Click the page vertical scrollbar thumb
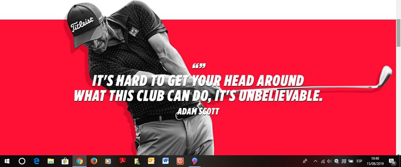This screenshot has height=167, width=401. tap(398, 32)
